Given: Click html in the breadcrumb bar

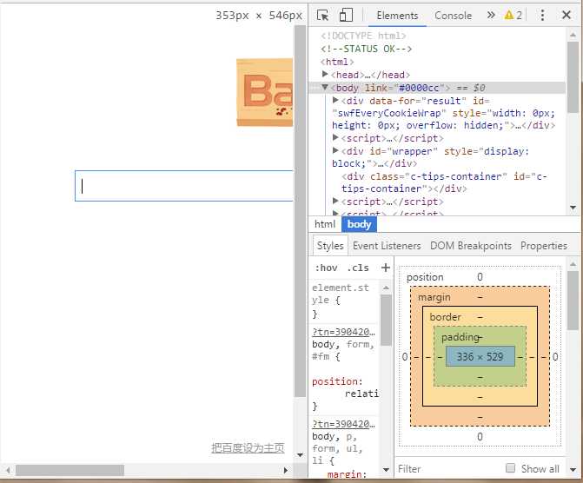Looking at the screenshot, I should point(325,224).
